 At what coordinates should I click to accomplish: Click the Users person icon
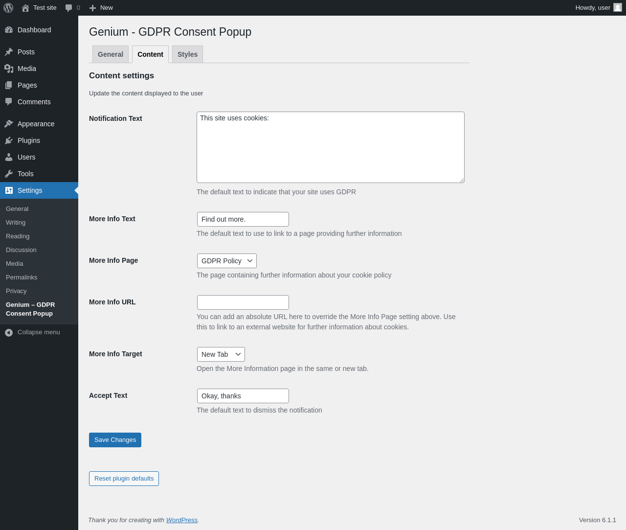(9, 157)
